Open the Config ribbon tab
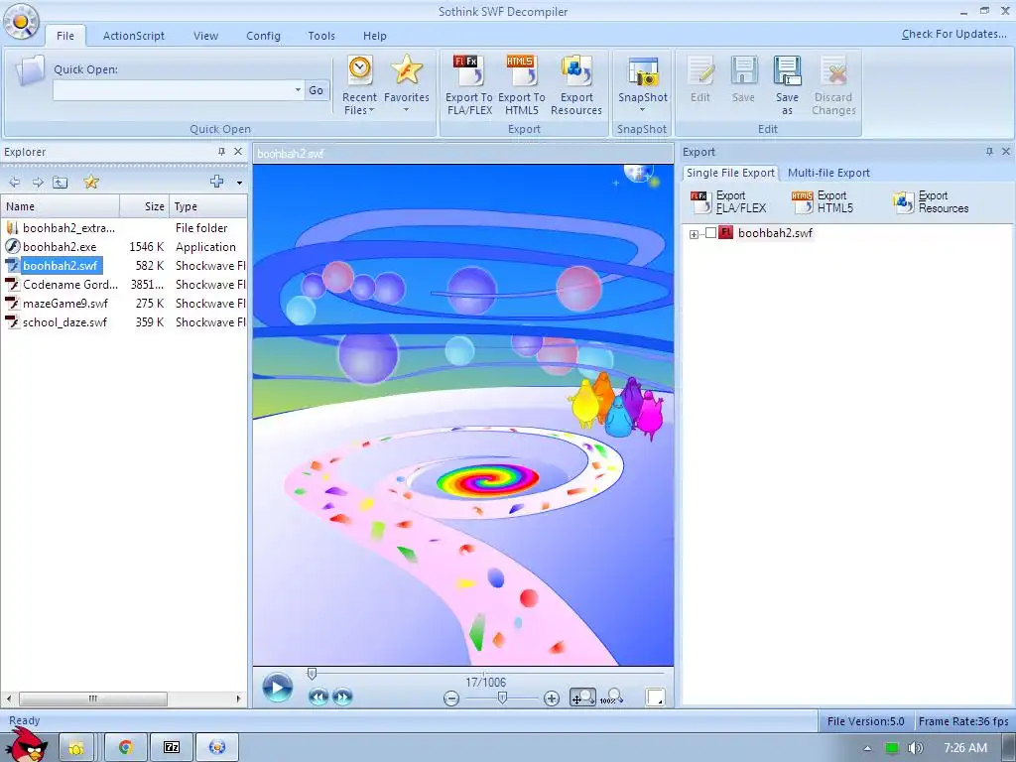Viewport: 1016px width, 762px height. (x=263, y=36)
